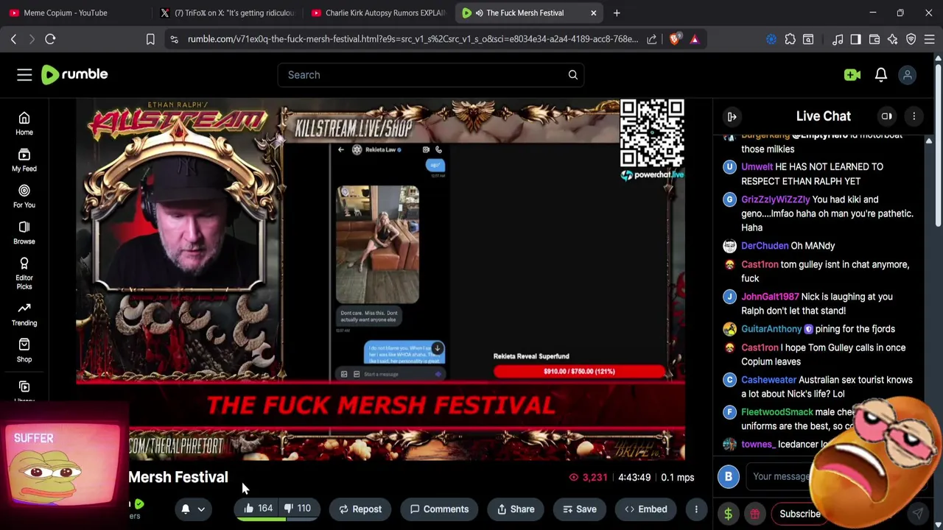Open Shop in the sidebar
Viewport: 943px width, 530px height.
pyautogui.click(x=24, y=350)
